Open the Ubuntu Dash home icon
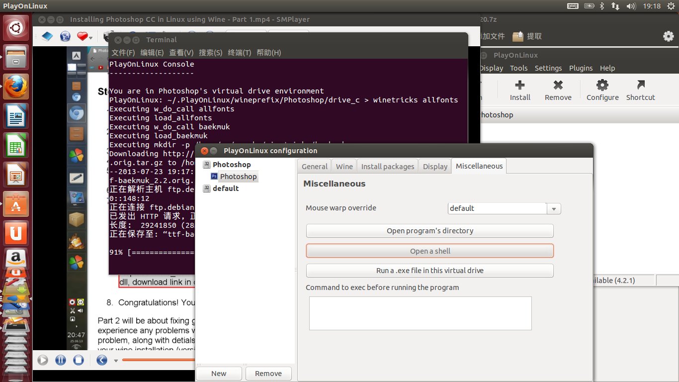Image resolution: width=679 pixels, height=382 pixels. coord(16,29)
